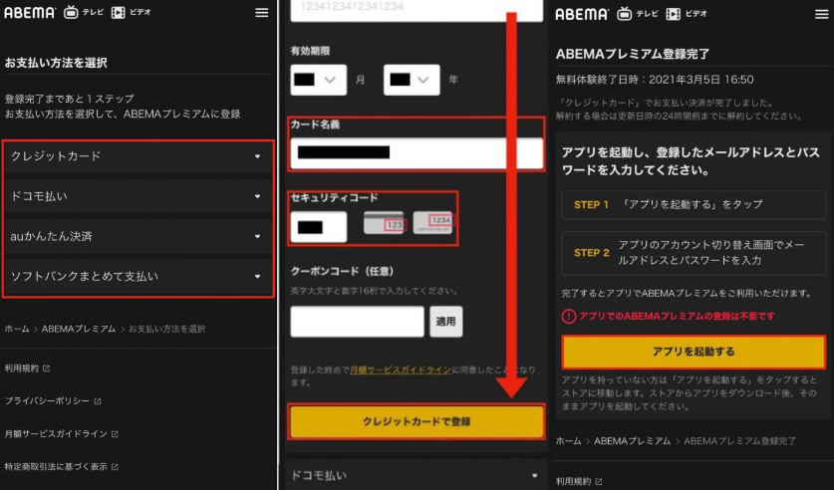Click coupon code input field

(x=357, y=322)
